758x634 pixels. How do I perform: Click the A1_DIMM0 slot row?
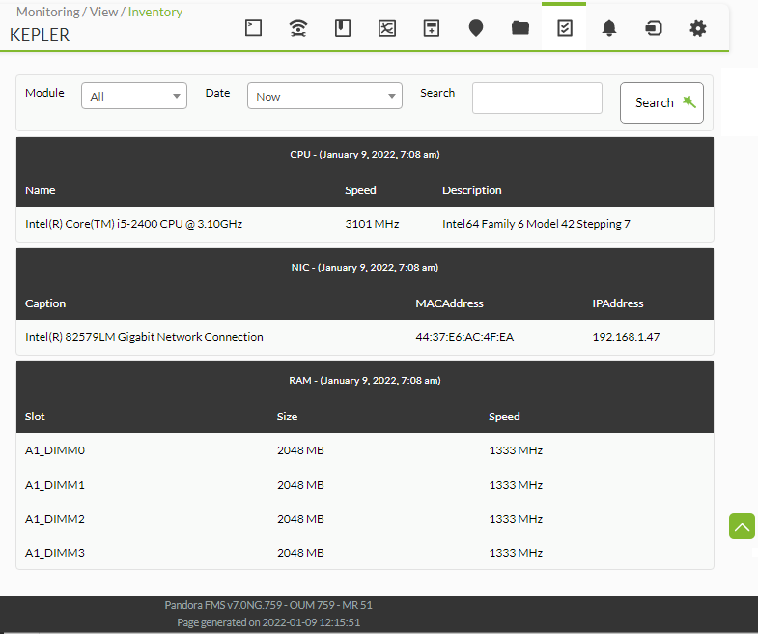(x=365, y=450)
